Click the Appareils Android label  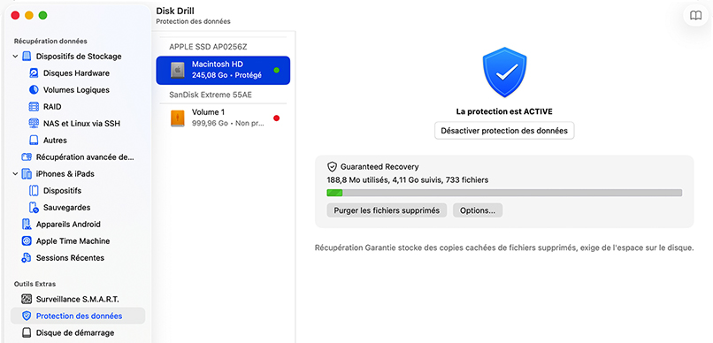[68, 225]
